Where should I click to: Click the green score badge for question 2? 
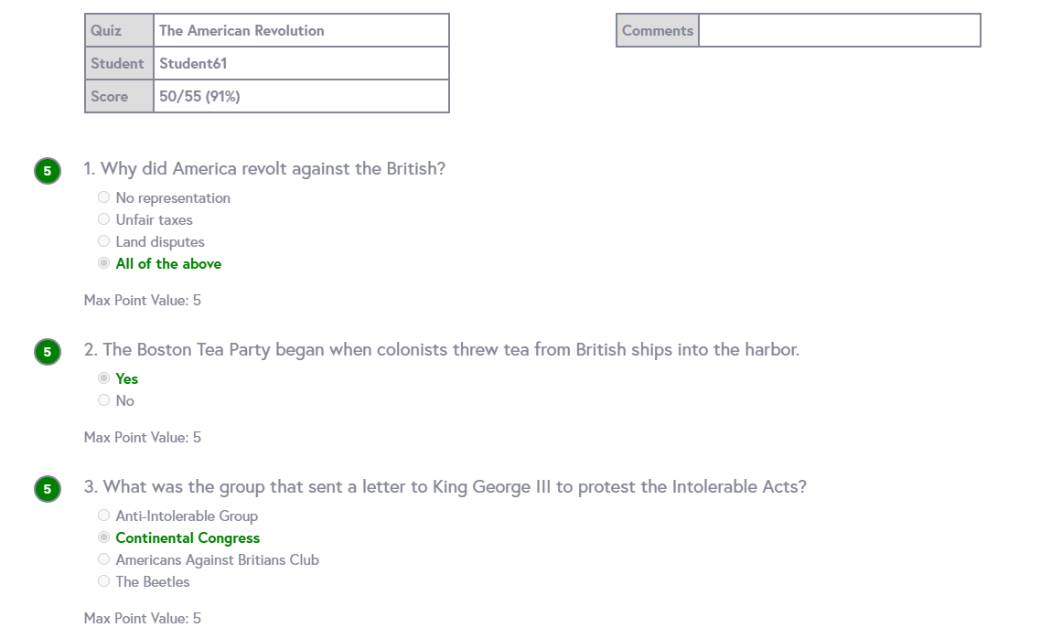point(48,352)
